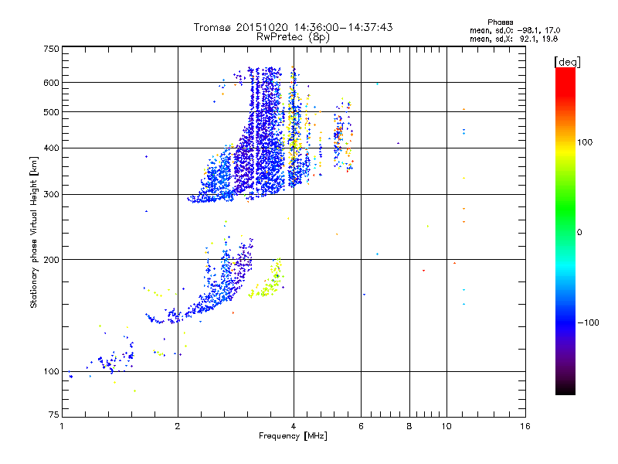The height and width of the screenshot is (464, 618).
Task: Click the '[deg]' colorbar unit label
Action: (567, 62)
